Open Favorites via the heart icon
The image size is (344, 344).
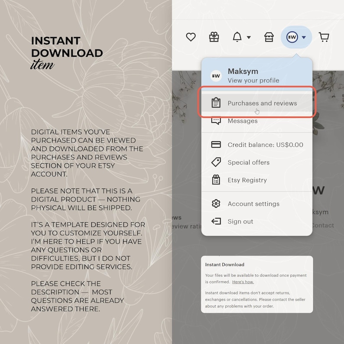(191, 37)
